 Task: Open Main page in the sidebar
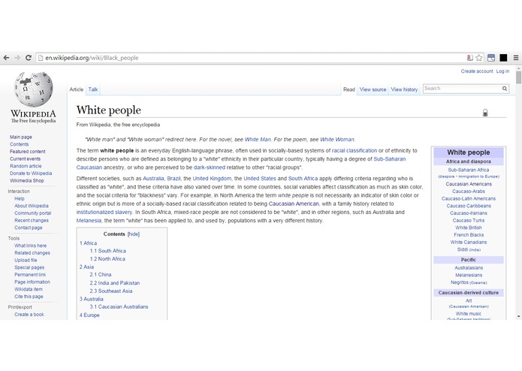click(21, 137)
